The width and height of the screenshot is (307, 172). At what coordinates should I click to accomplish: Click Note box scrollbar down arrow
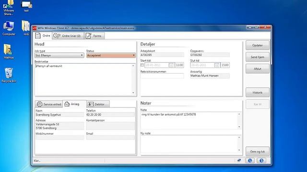[239, 127]
